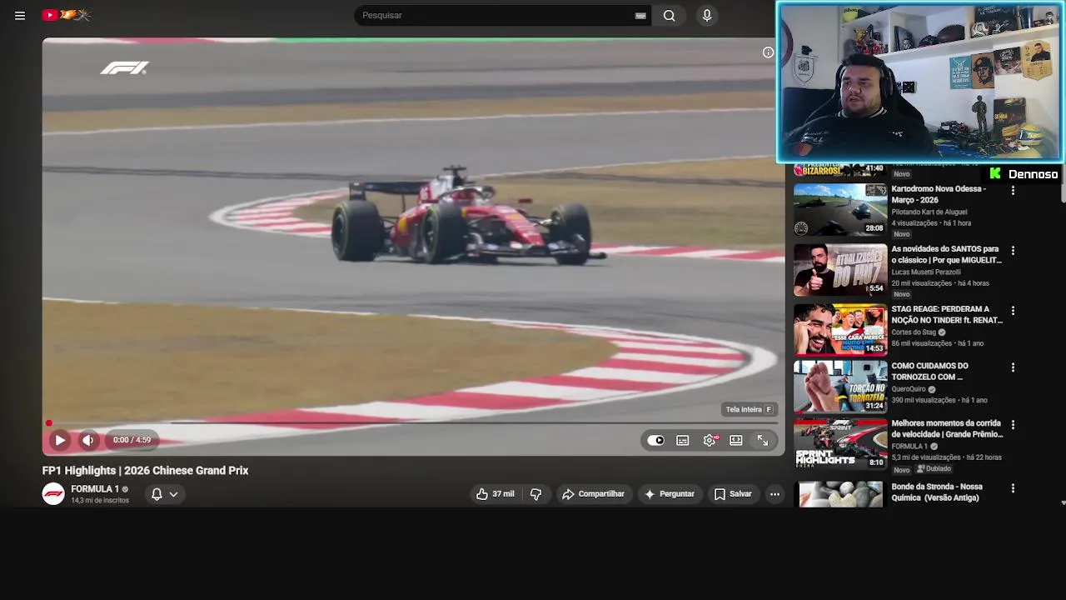The width and height of the screenshot is (1066, 600).
Task: Click the sidebar scrollbar down arrow
Action: coord(1063,502)
